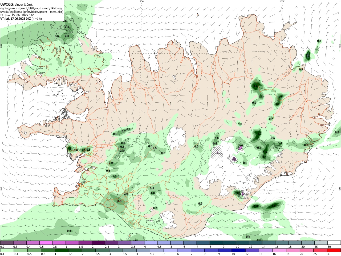This screenshot has height=256, width=341.
Task: Click the 'Vindur (10m)' label in the header
Action: pos(23,5)
